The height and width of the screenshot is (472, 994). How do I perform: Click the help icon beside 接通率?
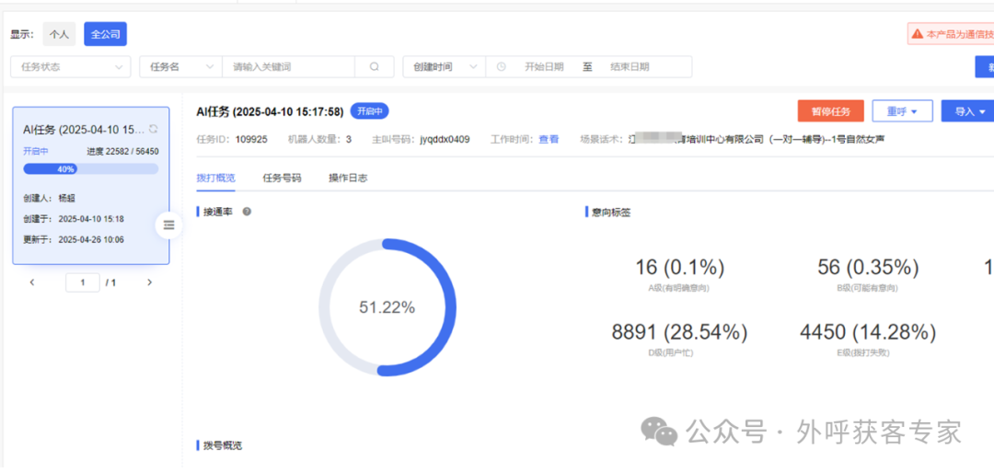coord(247,212)
